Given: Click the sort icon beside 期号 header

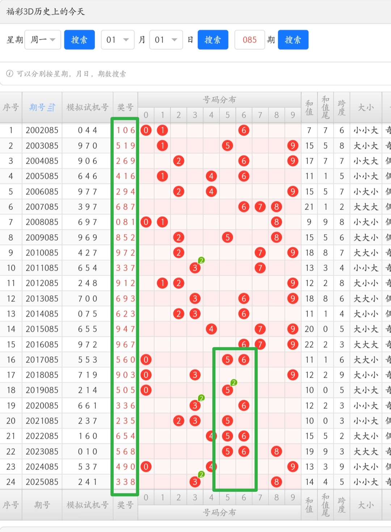Looking at the screenshot, I should (51, 107).
